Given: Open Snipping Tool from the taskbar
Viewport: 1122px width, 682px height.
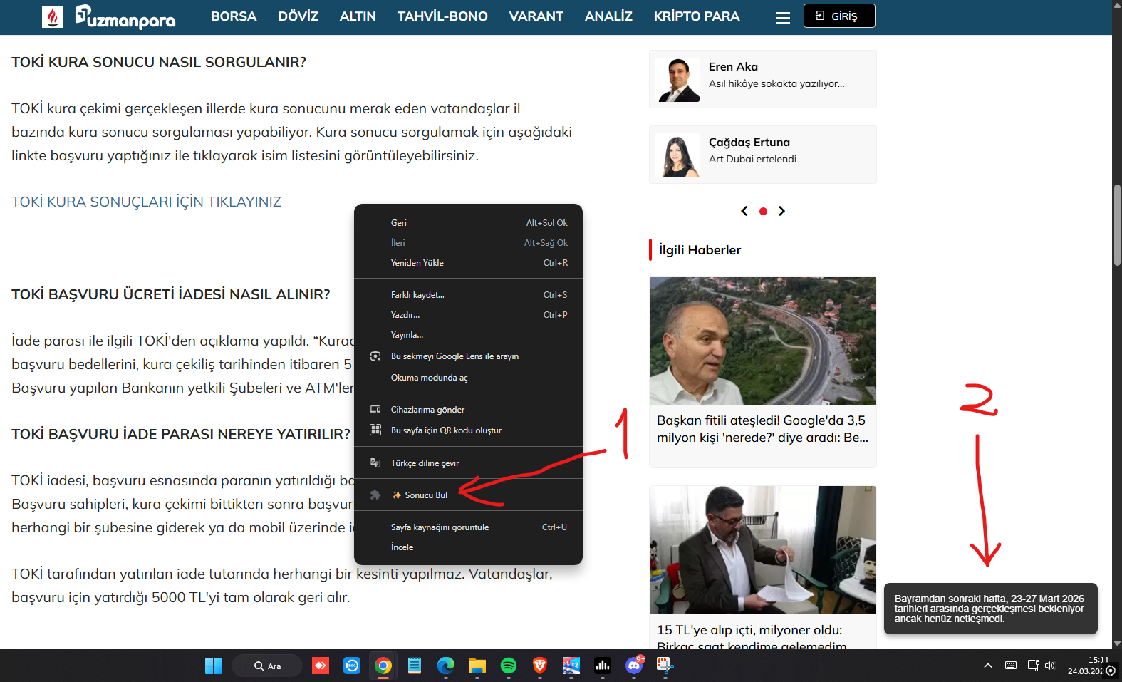Looking at the screenshot, I should [665, 666].
